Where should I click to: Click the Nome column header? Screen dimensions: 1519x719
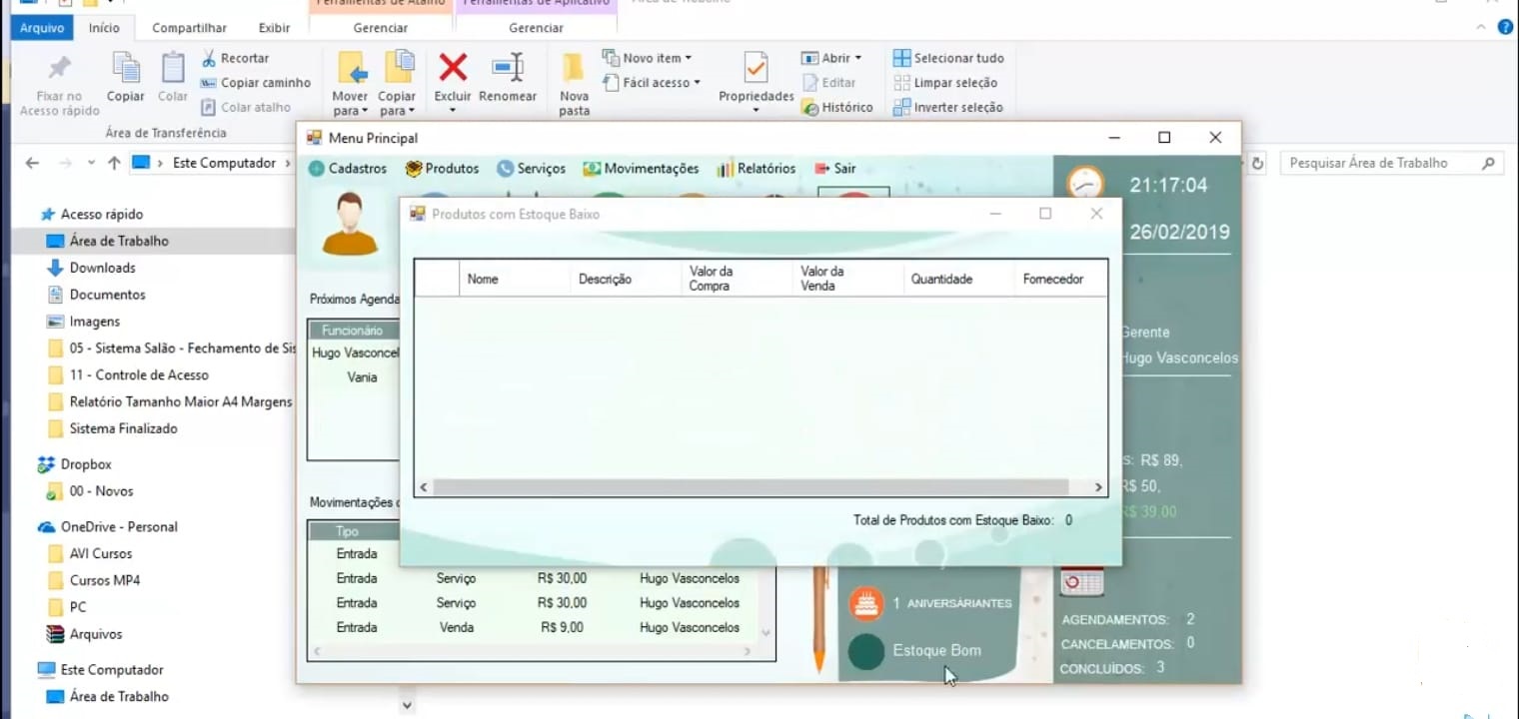point(515,279)
